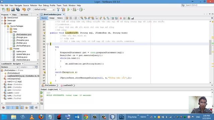Click jfrmCombobox in the breadcrumb bar
Screen dimensions: 214x120
tap(50, 85)
